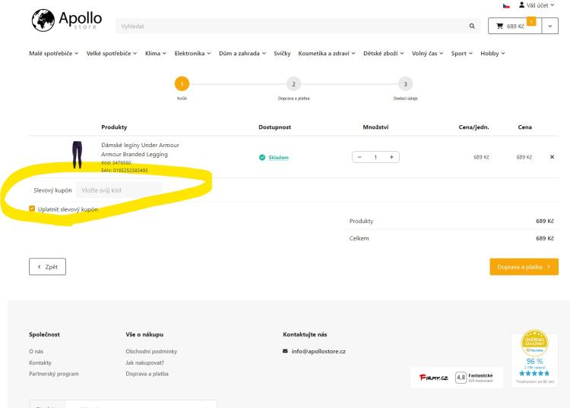Expand Malé spotřebiče menu

[x=53, y=53]
